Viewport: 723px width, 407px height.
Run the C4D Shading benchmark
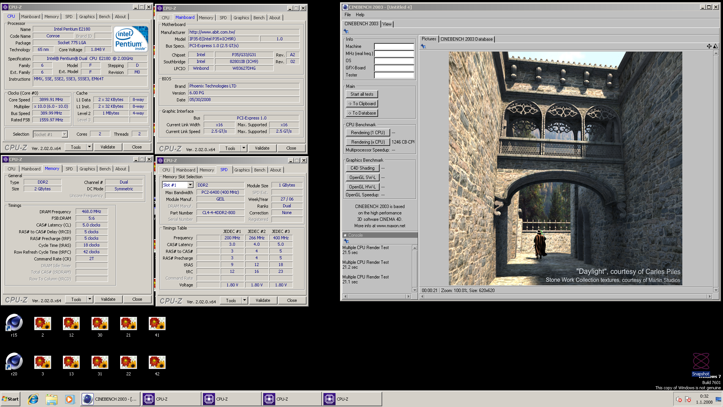(363, 168)
